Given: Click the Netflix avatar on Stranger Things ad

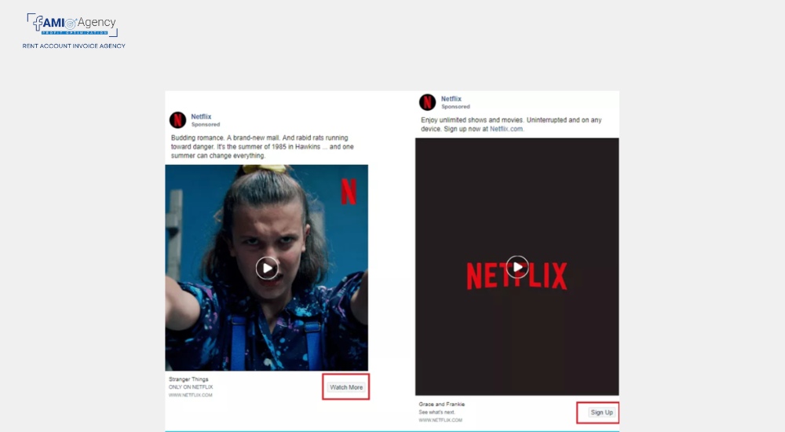Looking at the screenshot, I should pos(177,120).
